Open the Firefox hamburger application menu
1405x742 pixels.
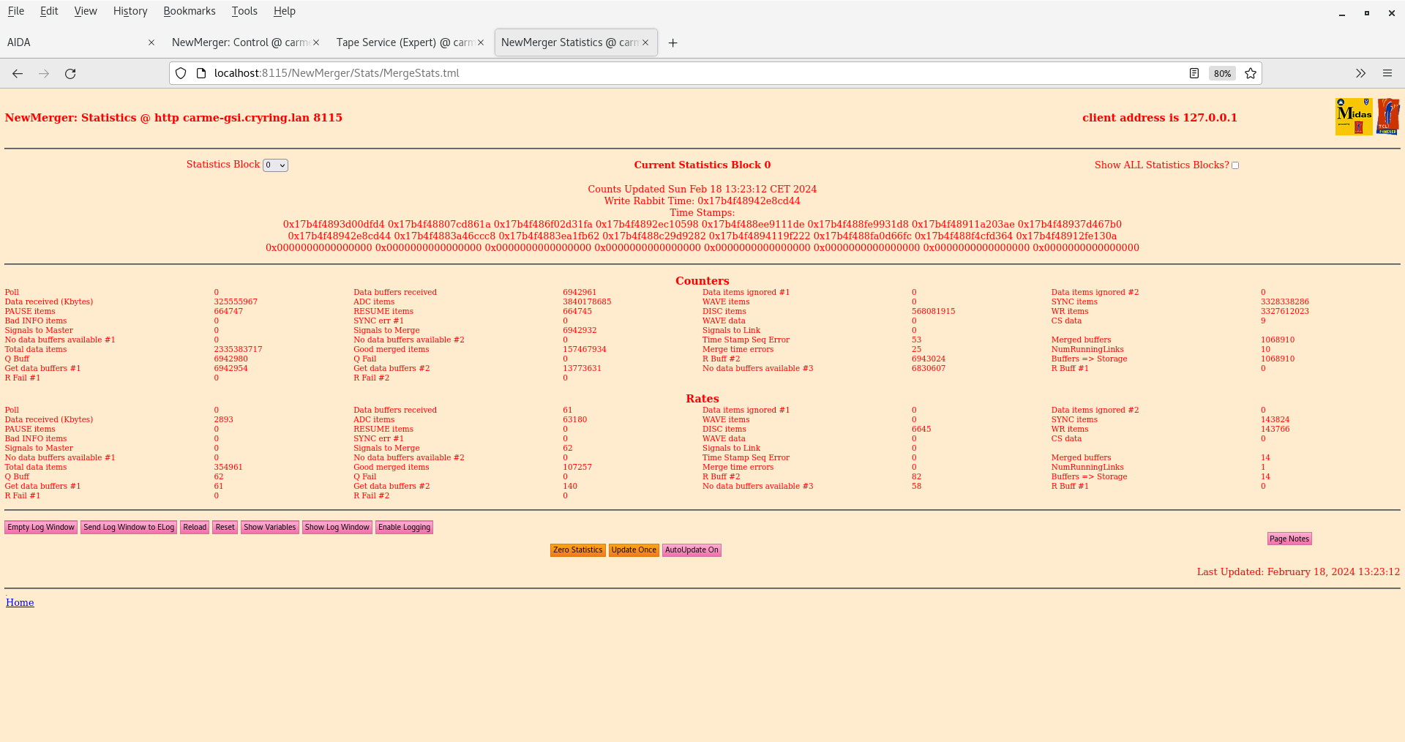click(x=1387, y=73)
